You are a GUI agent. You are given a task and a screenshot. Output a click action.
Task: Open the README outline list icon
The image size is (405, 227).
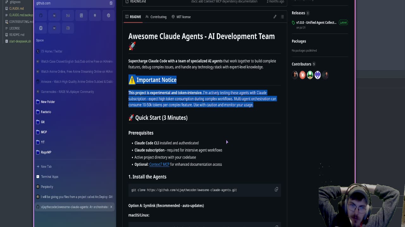[282, 17]
